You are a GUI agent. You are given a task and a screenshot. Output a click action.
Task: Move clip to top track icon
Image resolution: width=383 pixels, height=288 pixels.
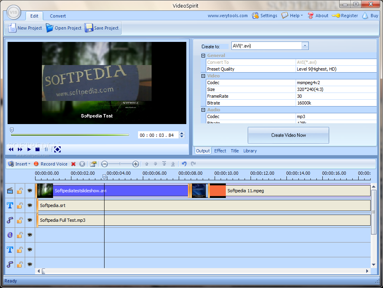(164, 164)
